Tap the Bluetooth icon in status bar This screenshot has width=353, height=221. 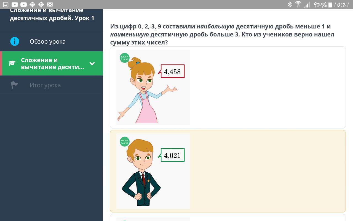[x=290, y=4]
